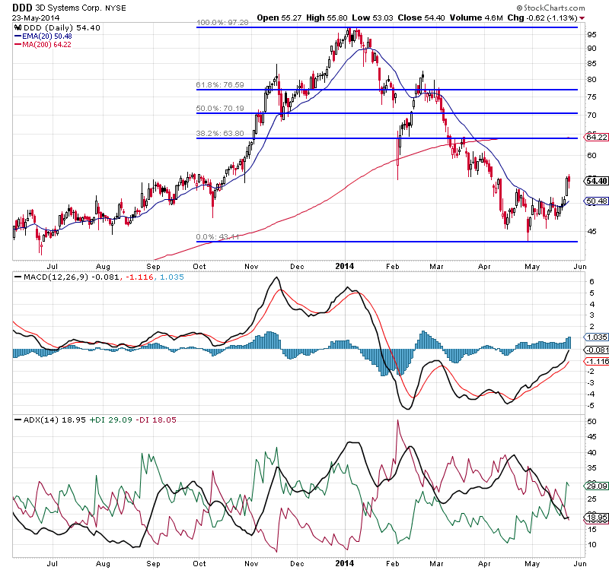
Task: Click the red down-triangle beside Chg value
Action: (x=582, y=17)
